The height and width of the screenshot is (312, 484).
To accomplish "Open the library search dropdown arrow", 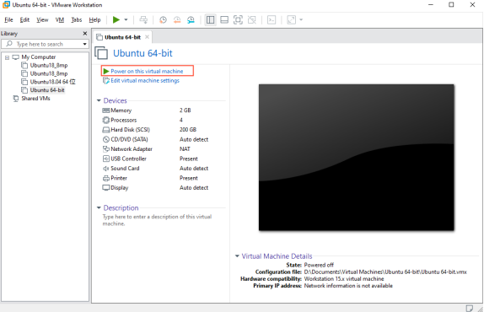I will coord(84,44).
